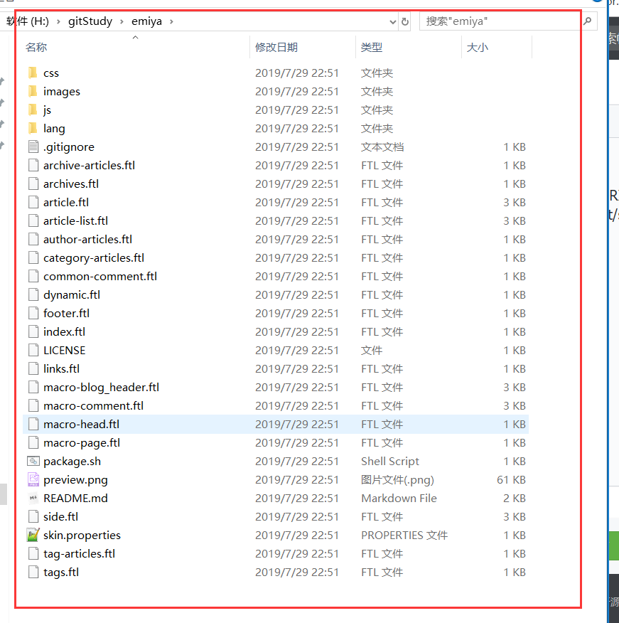Click the 61 KB size of preview.png
This screenshot has height=623, width=619.
(x=511, y=479)
